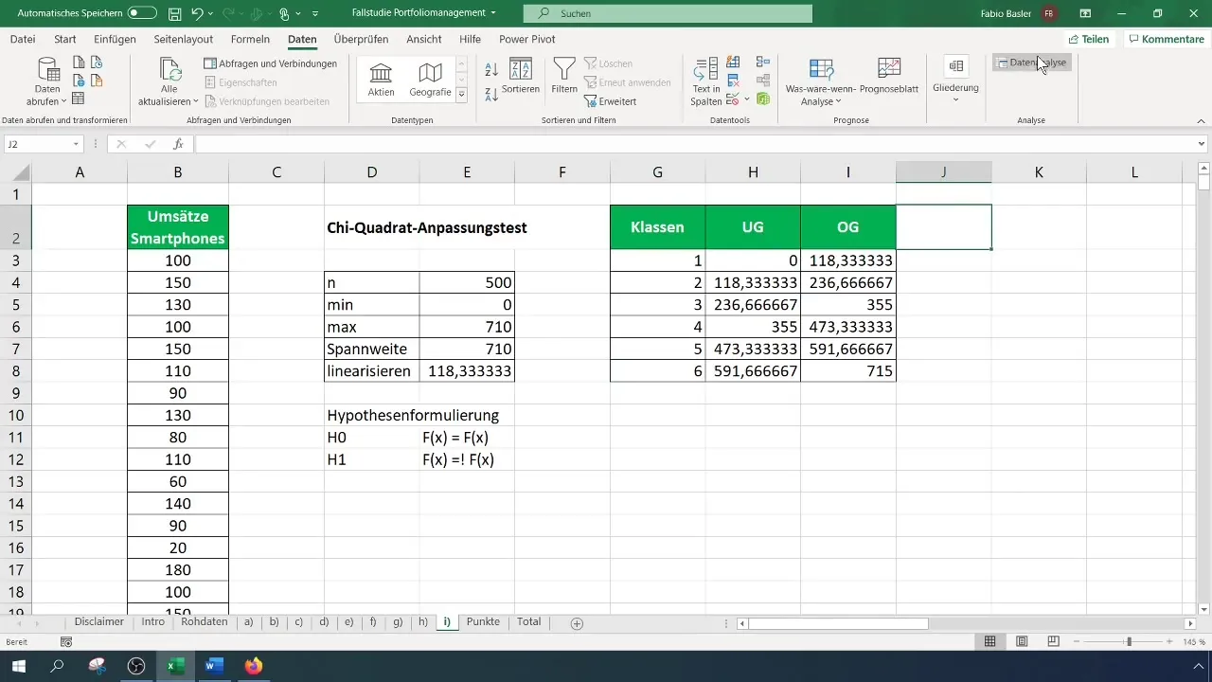Open the quick access toolbar customize arrow
Image resolution: width=1212 pixels, height=682 pixels.
(315, 13)
